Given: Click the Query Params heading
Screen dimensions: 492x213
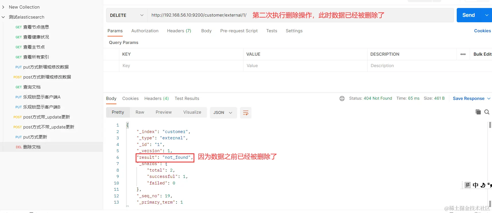Looking at the screenshot, I should point(124,43).
